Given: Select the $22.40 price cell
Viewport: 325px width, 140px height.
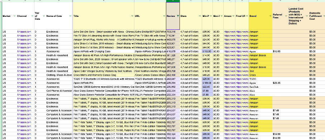Looking at the screenshot, I should click(207, 87).
